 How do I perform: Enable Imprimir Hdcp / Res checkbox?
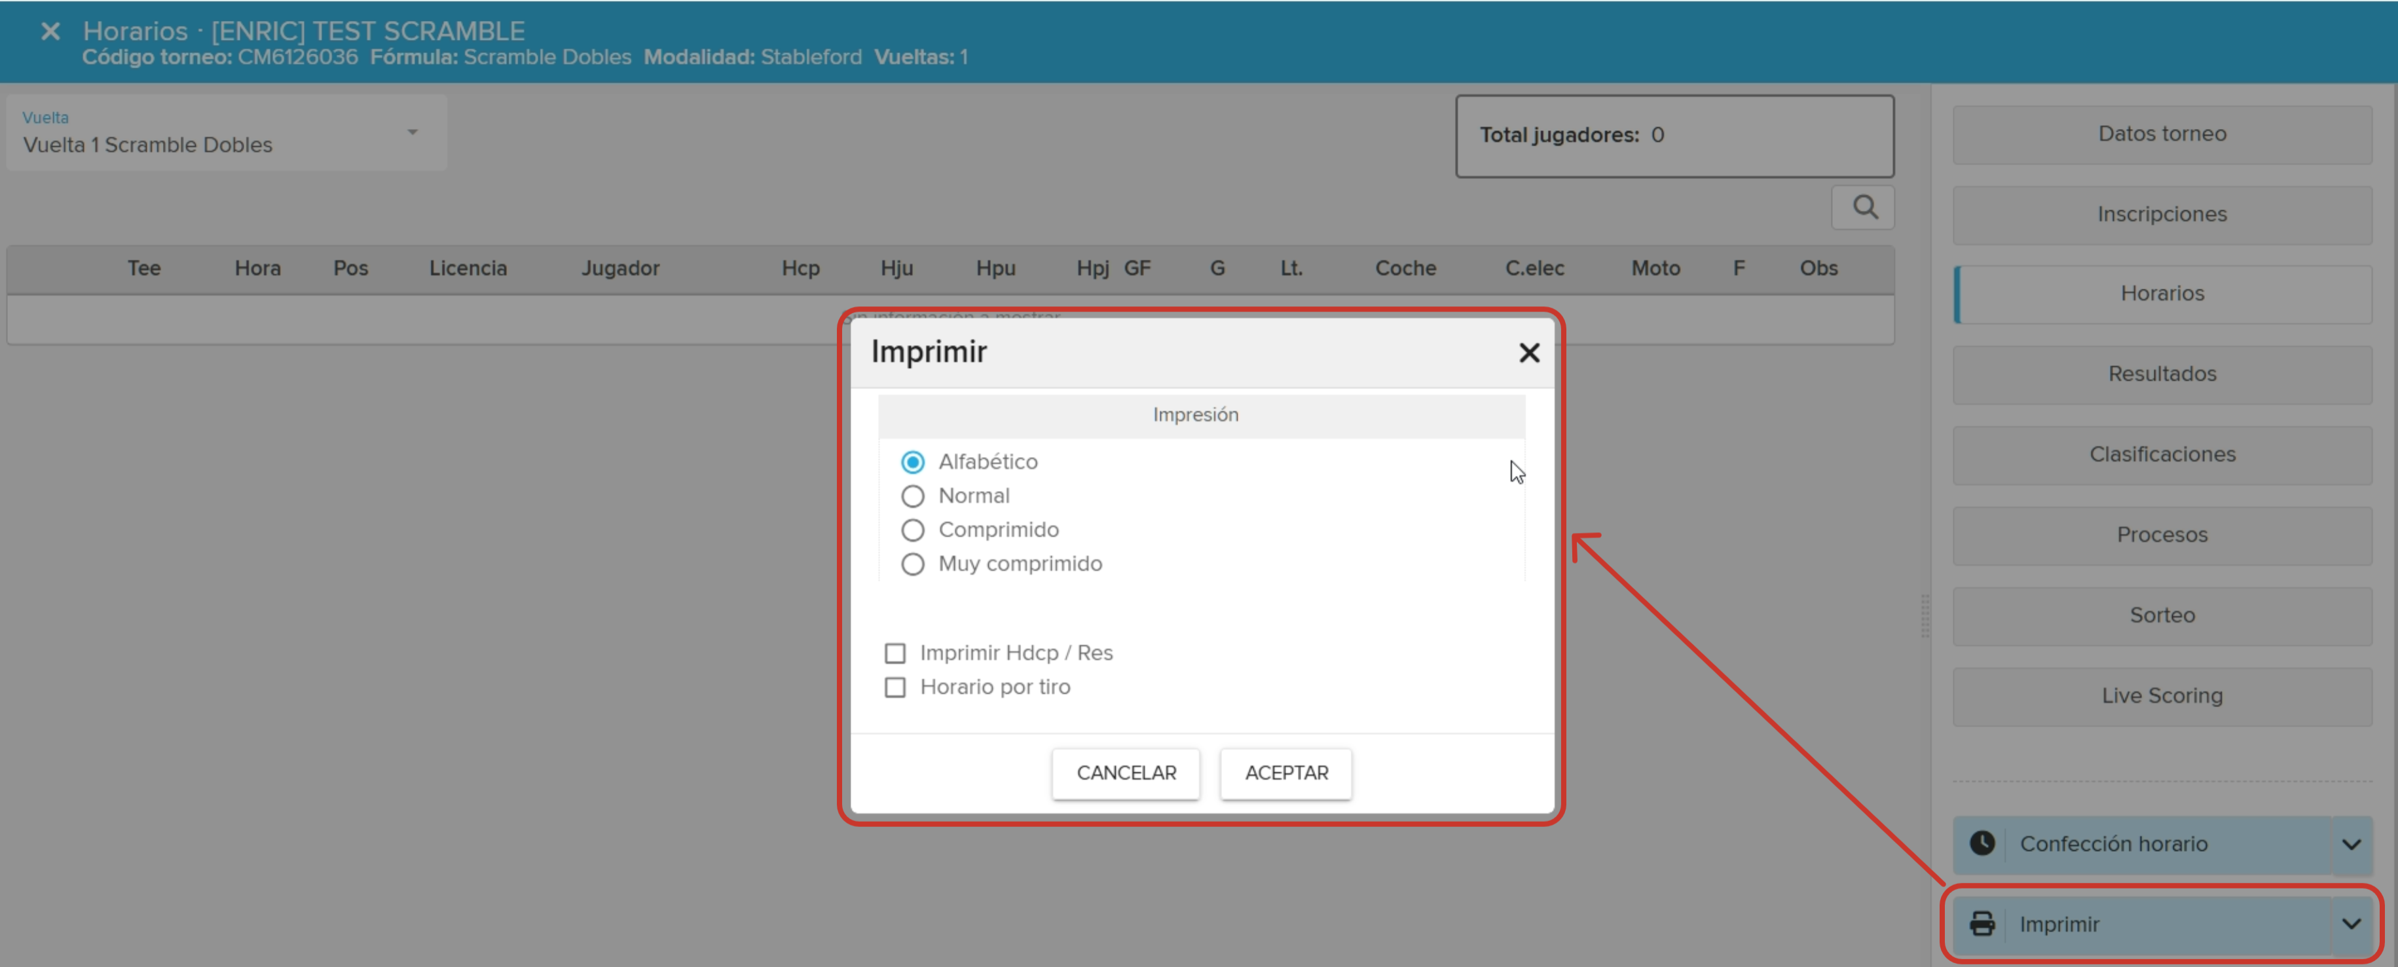point(895,653)
